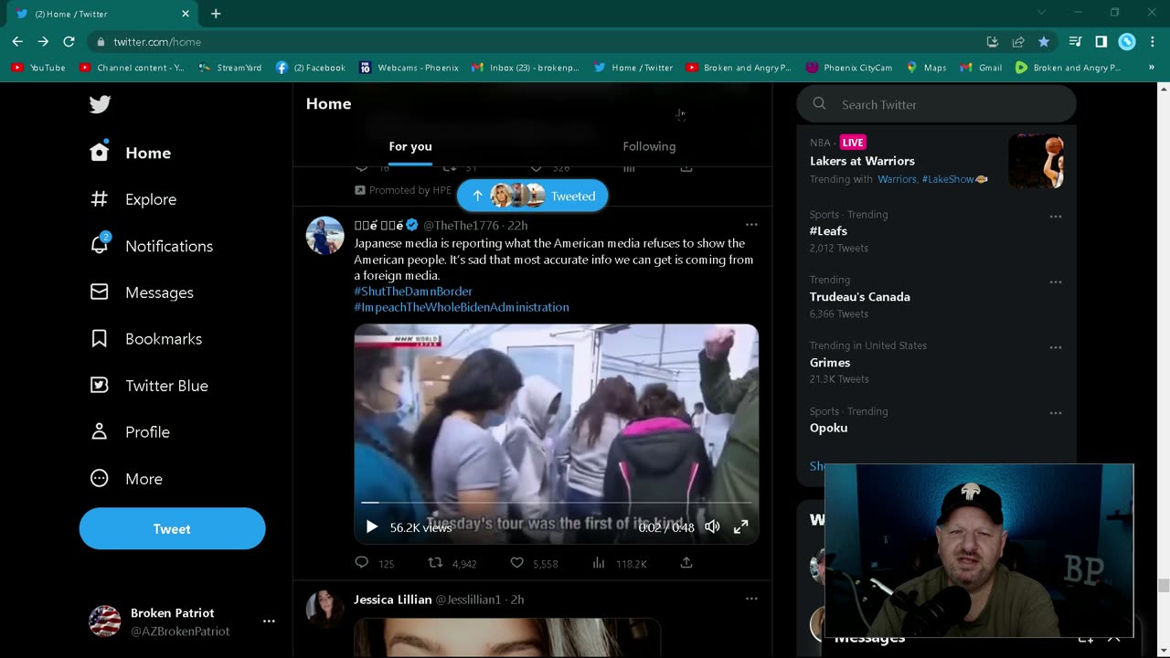
Task: Toggle fullscreen for the tweet video
Action: pyautogui.click(x=741, y=526)
